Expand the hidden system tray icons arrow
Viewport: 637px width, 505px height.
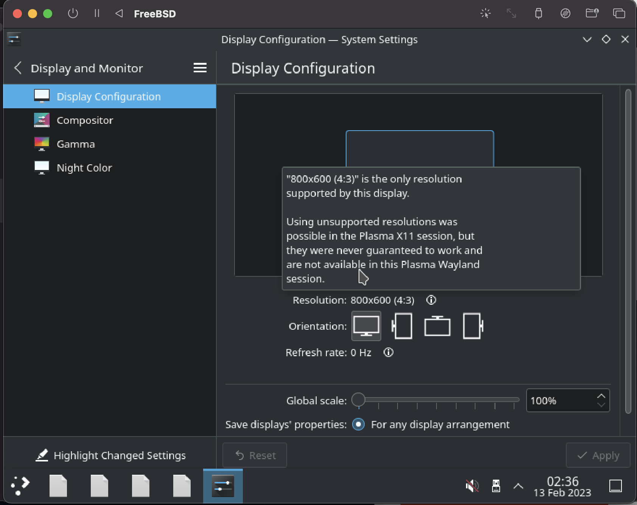[518, 486]
